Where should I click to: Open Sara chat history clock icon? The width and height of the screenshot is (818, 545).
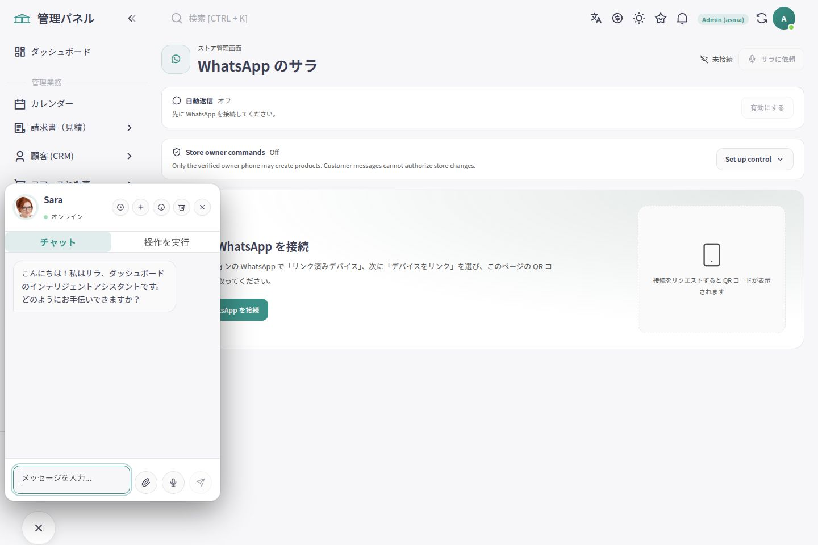pyautogui.click(x=120, y=207)
